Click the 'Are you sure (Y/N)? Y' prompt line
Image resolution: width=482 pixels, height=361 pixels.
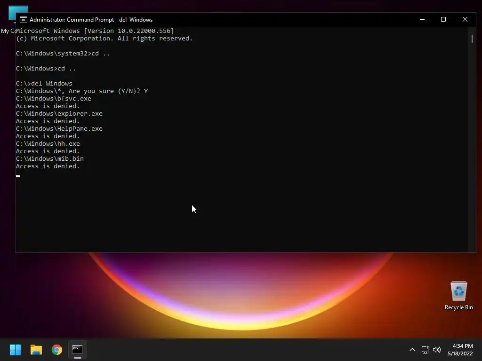pos(82,91)
